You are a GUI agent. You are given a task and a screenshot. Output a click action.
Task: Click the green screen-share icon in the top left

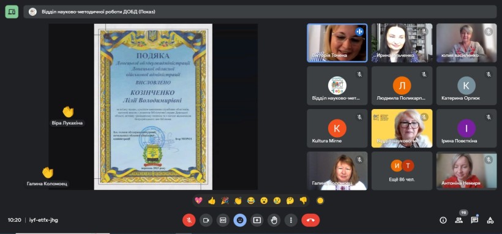(12, 12)
